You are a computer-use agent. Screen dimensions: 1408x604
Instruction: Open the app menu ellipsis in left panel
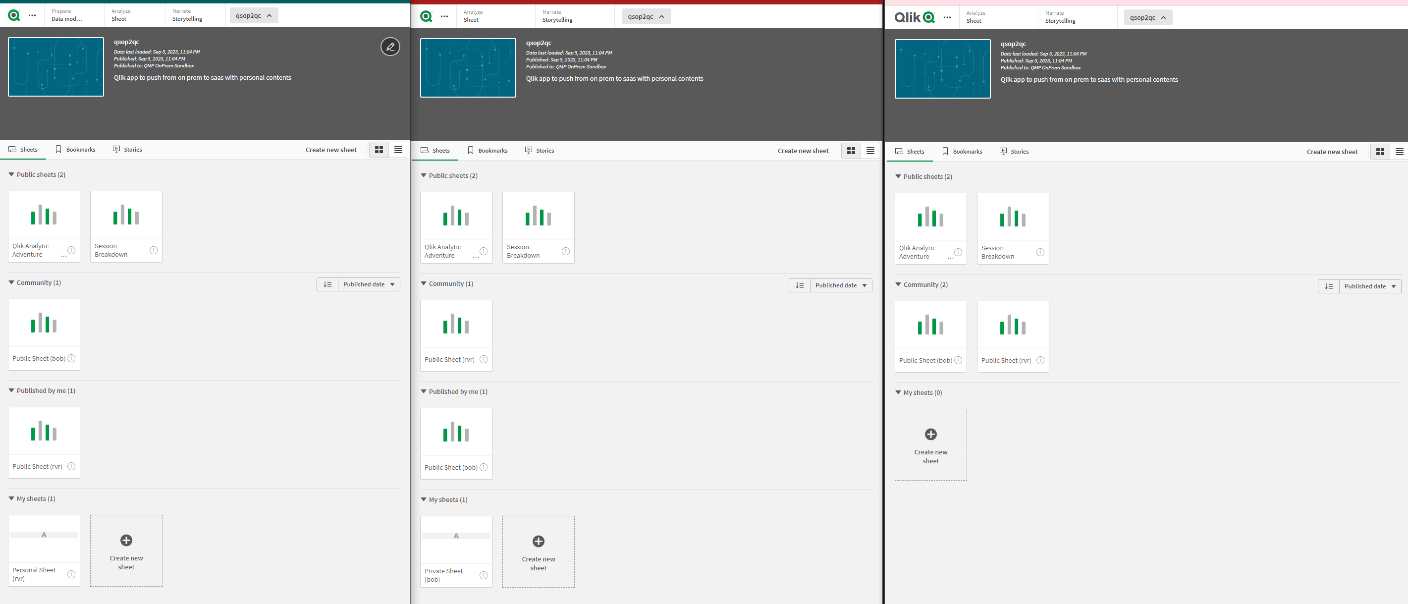coord(31,15)
